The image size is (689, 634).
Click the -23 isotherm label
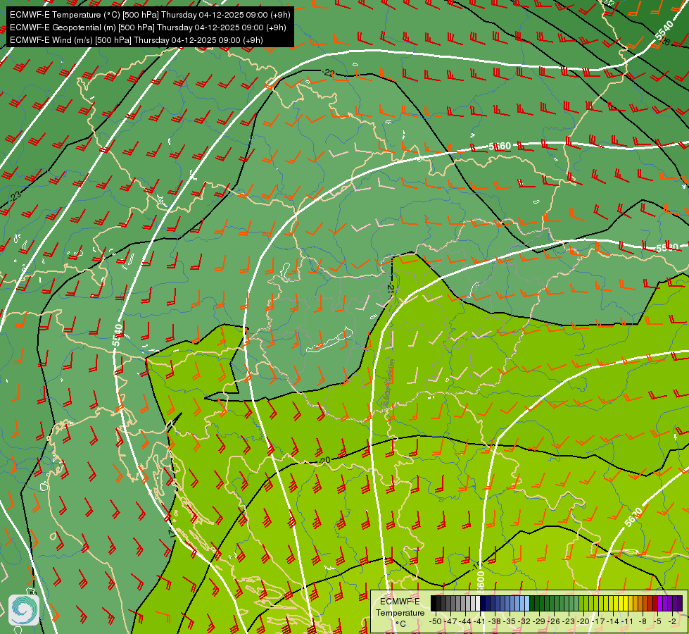point(15,197)
